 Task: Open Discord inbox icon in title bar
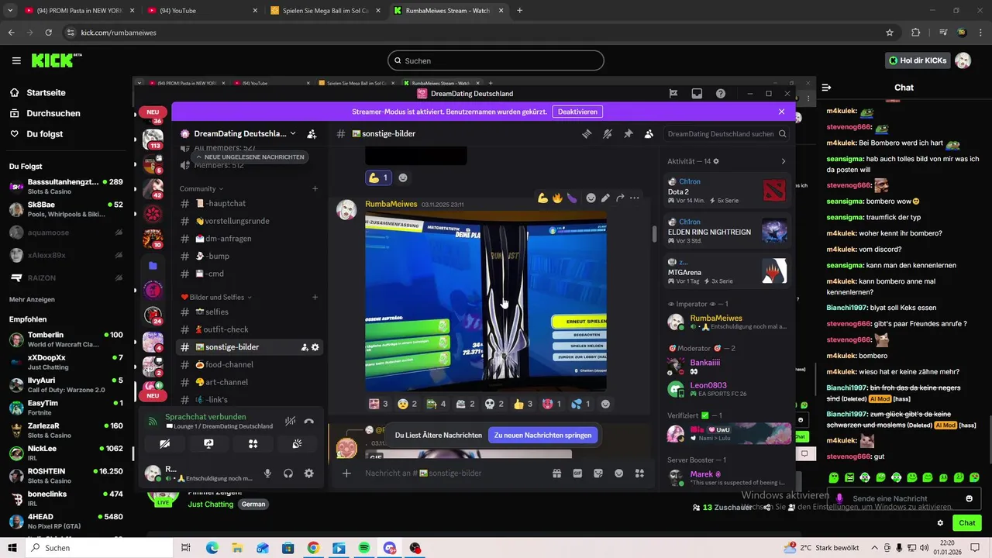(x=697, y=94)
